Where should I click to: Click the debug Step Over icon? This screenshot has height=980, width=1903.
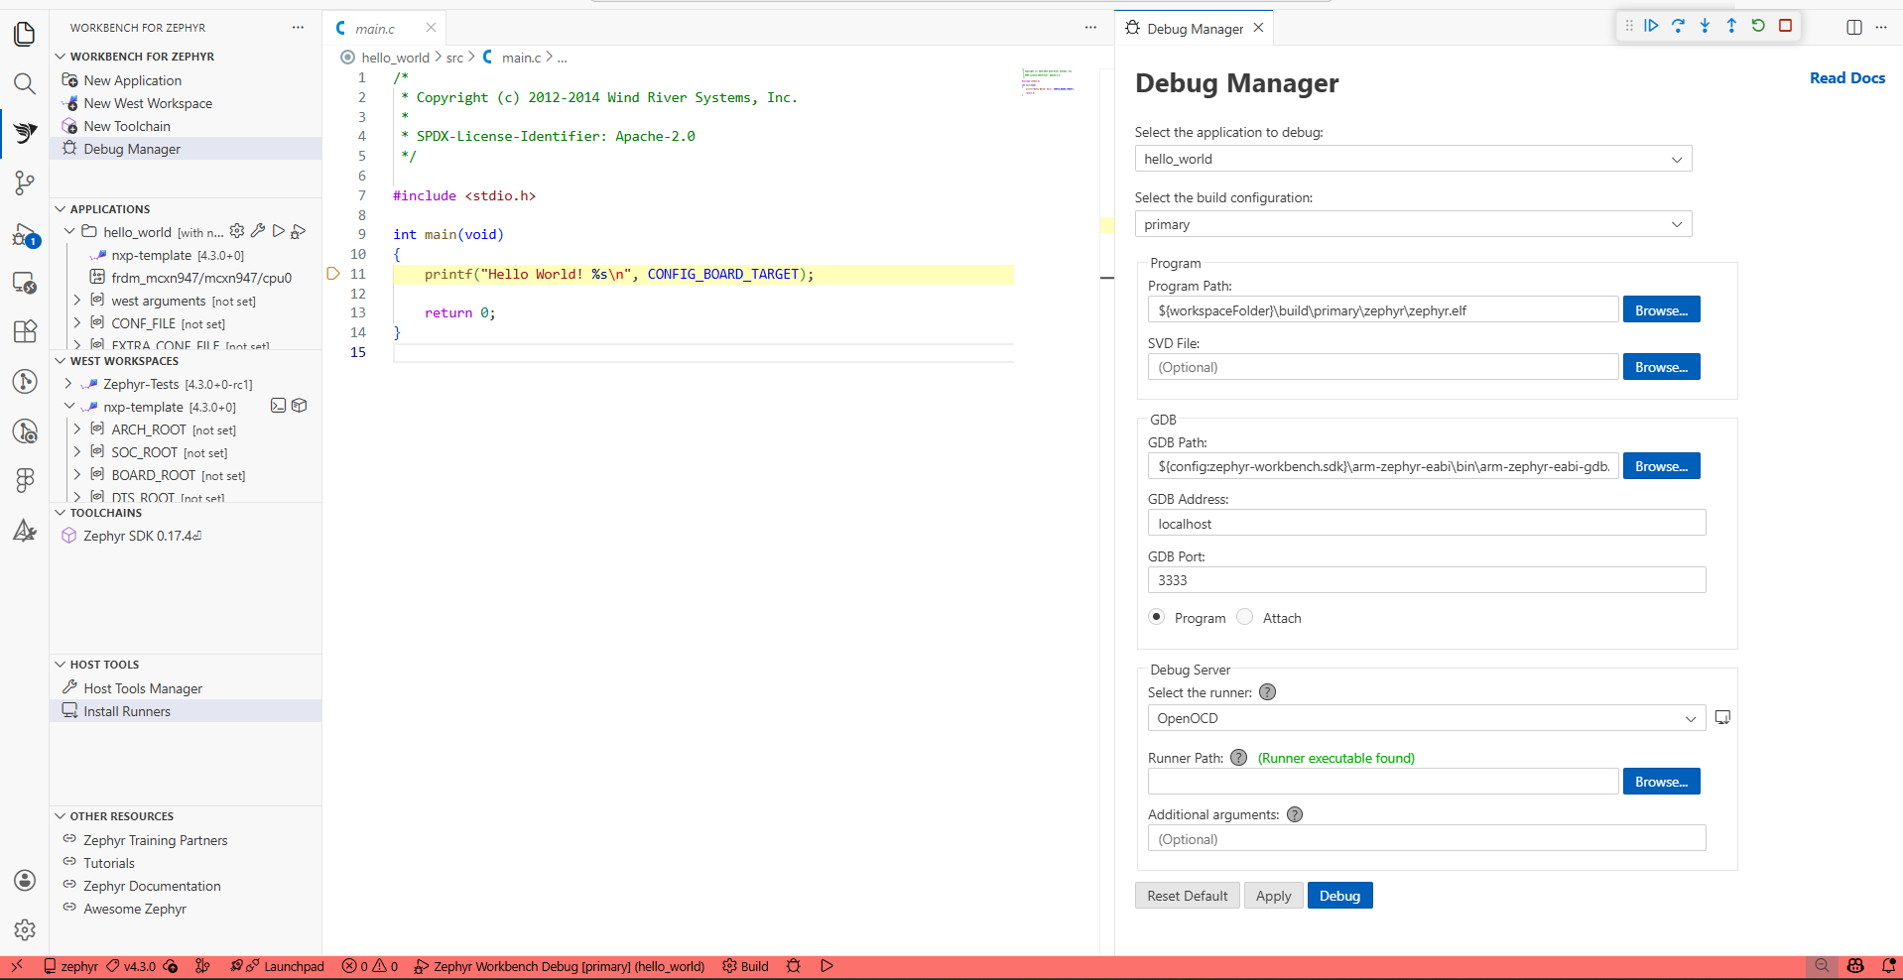[x=1678, y=26]
